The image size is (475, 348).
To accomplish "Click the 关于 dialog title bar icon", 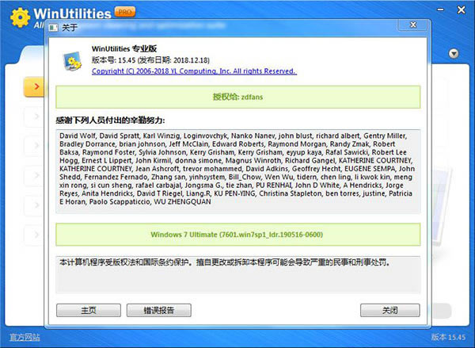I will 53,28.
